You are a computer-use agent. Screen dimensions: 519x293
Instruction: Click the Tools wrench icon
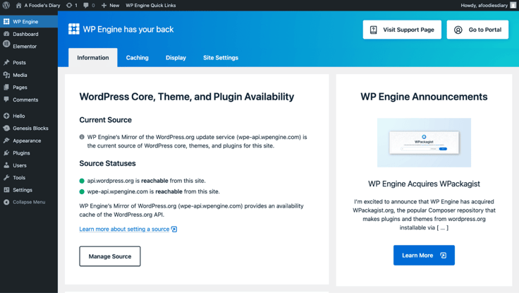pos(6,177)
